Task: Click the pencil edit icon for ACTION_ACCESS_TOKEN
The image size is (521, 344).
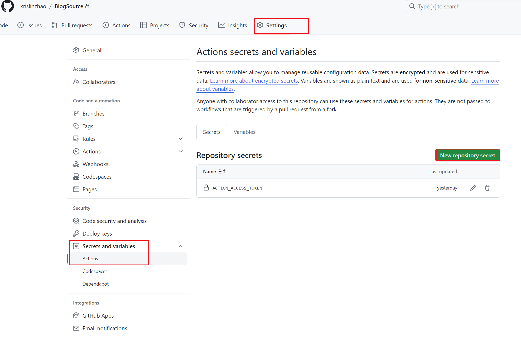Action: pyautogui.click(x=473, y=188)
